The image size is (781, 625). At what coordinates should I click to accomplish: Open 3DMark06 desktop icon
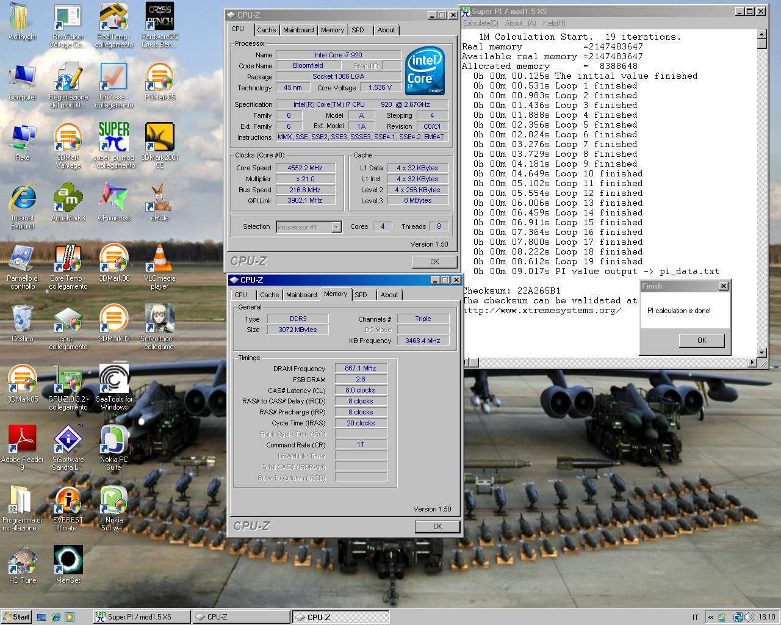(x=114, y=263)
